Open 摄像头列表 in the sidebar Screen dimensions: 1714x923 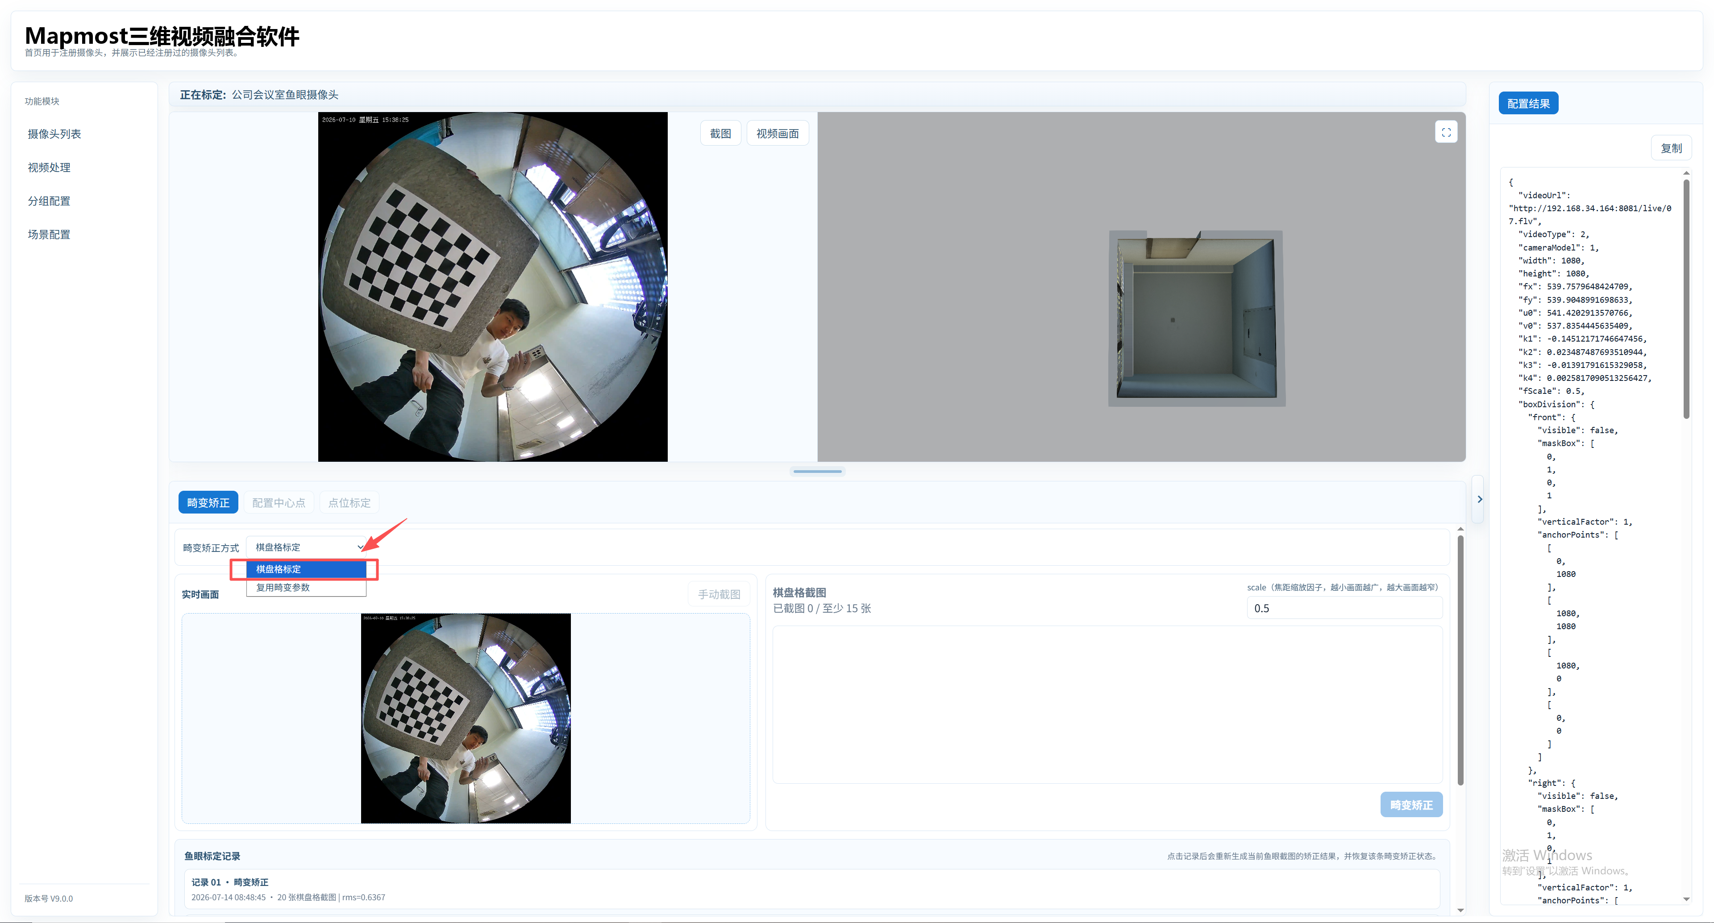click(x=54, y=134)
